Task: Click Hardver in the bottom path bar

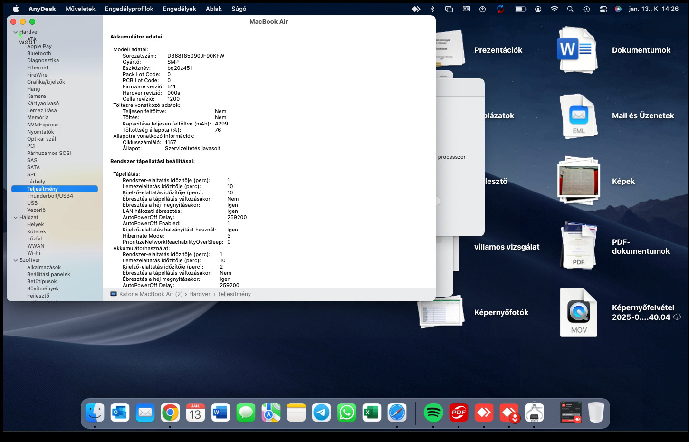Action: (200, 294)
